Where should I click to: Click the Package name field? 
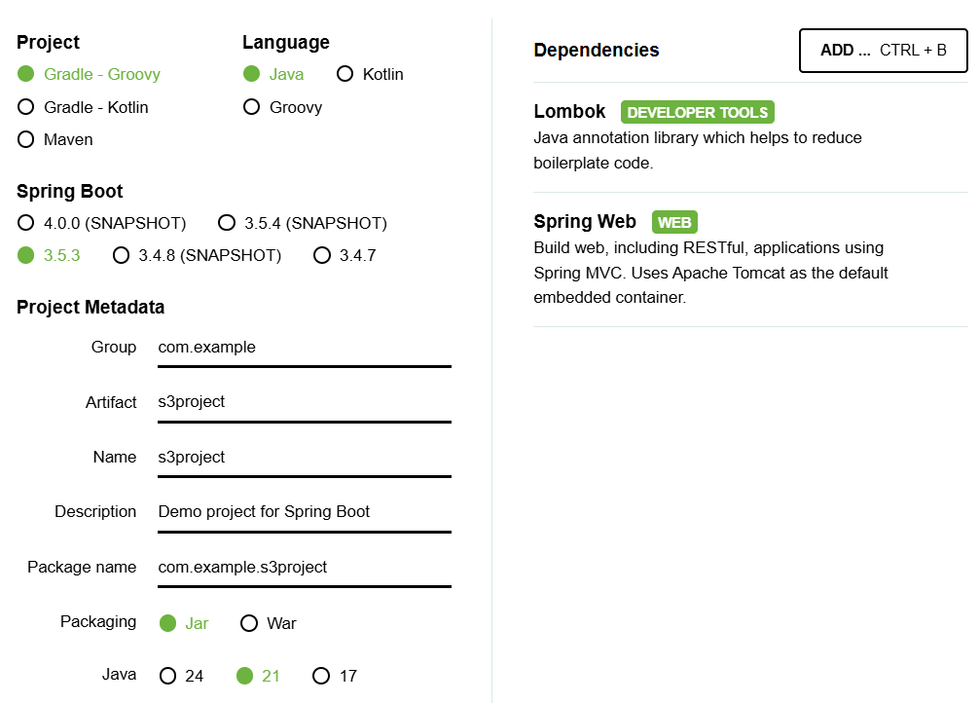click(x=304, y=568)
